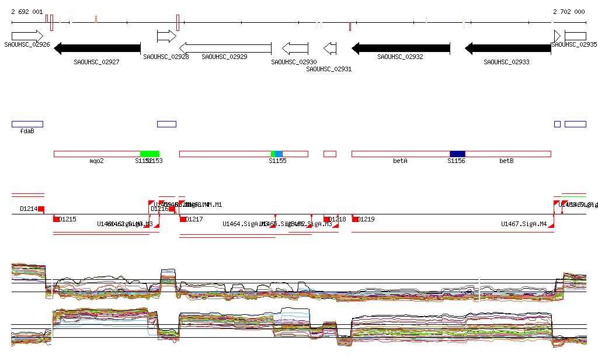
Task: Click the small white SAOUHSC_02928 arrow
Action: (166, 37)
